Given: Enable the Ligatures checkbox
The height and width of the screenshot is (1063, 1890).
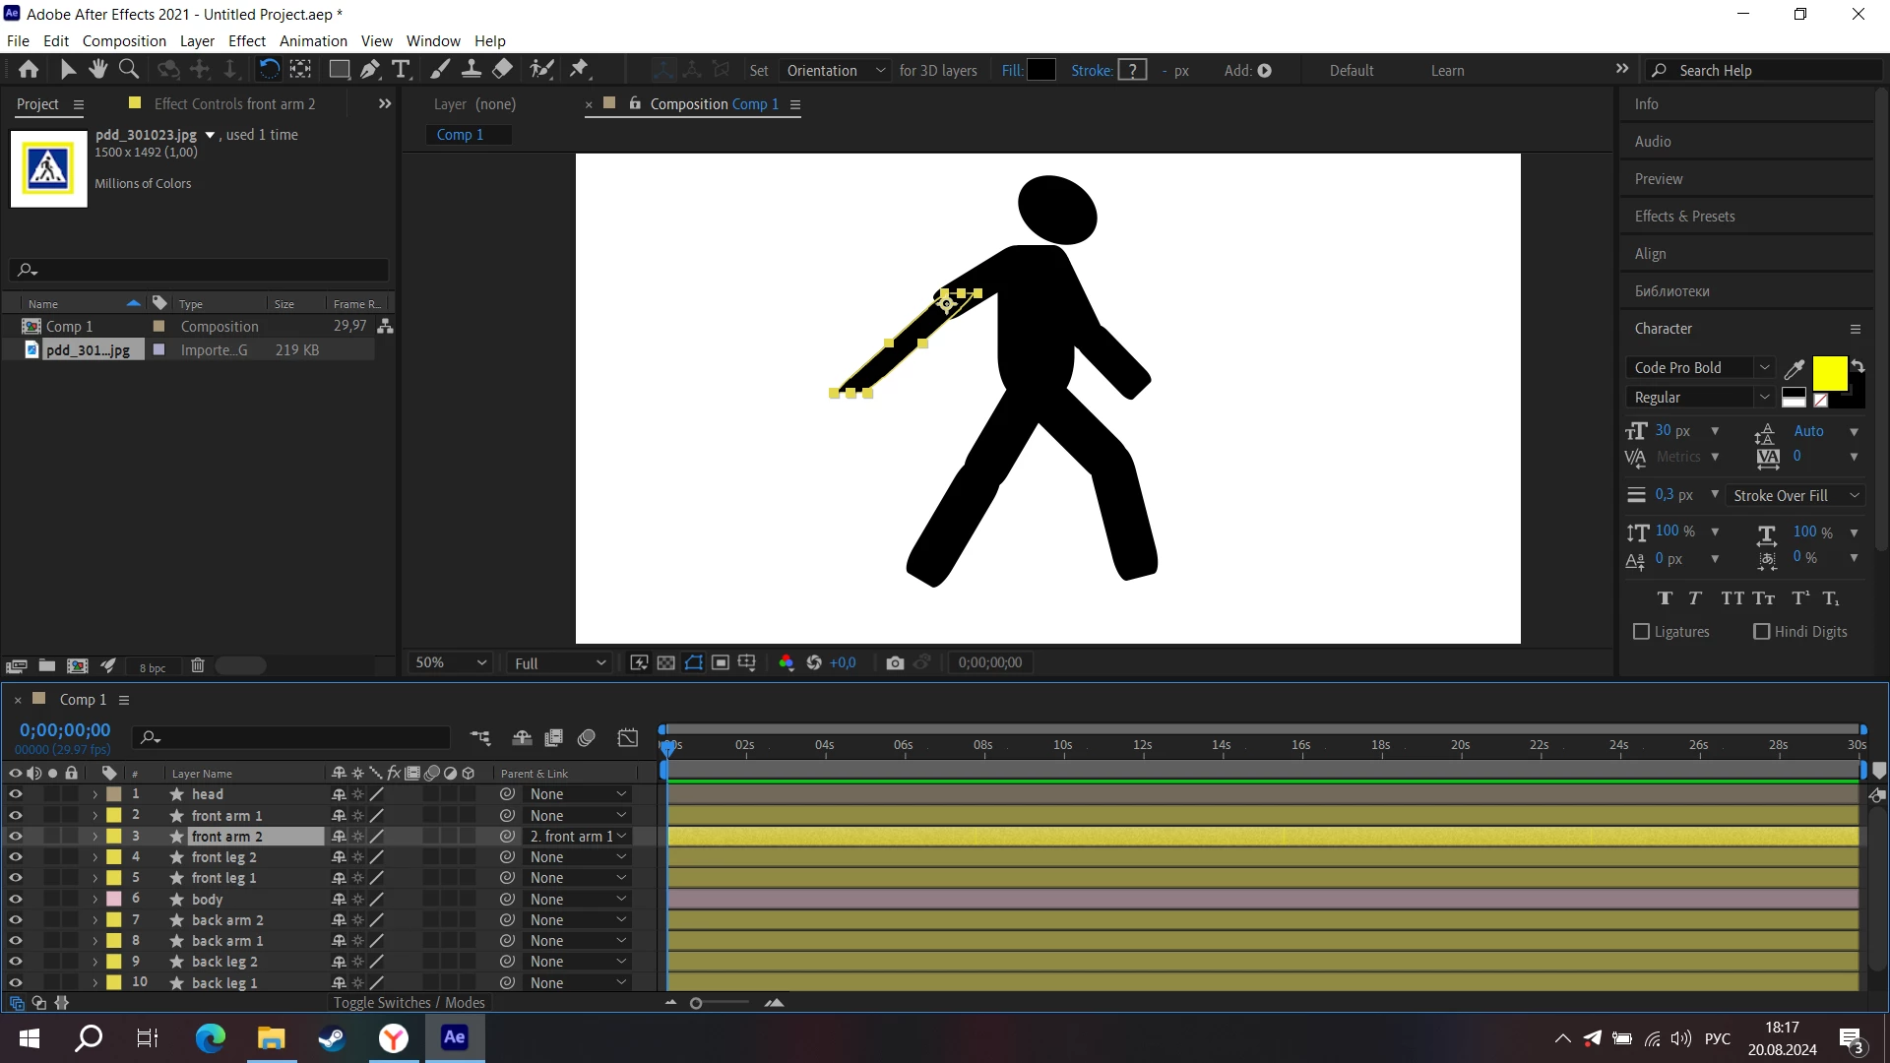Looking at the screenshot, I should click(x=1641, y=632).
